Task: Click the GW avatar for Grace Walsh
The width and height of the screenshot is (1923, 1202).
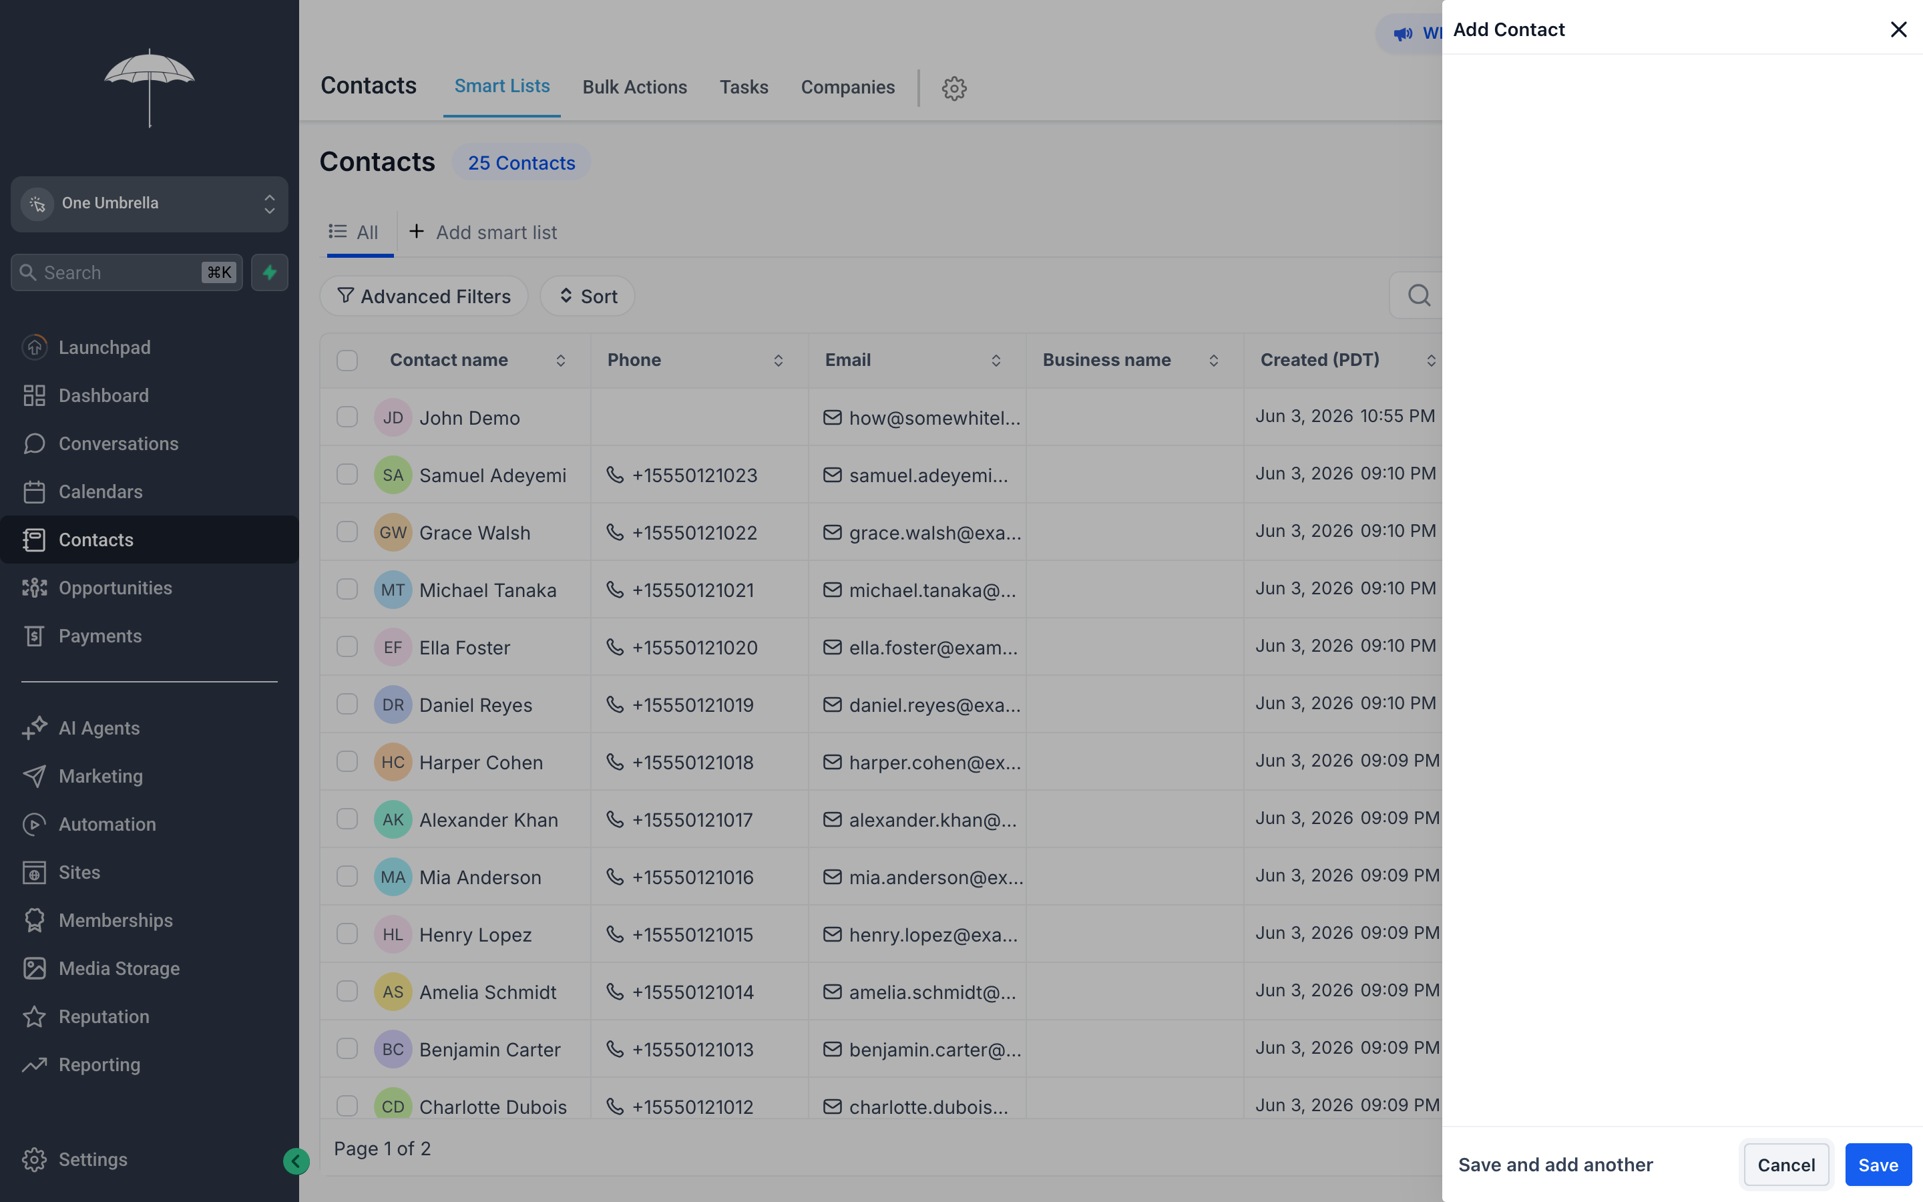Action: 393,532
